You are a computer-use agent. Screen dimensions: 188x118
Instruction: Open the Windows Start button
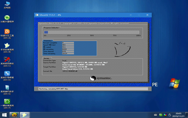pyautogui.click(x=4, y=115)
